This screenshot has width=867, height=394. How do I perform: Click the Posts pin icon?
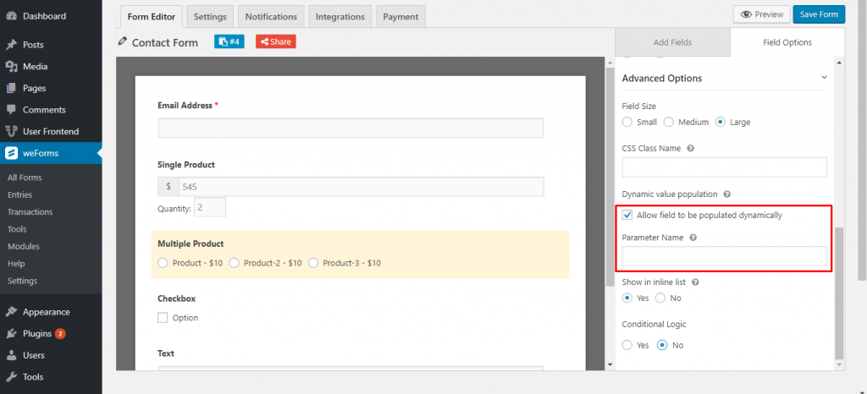pyautogui.click(x=11, y=45)
